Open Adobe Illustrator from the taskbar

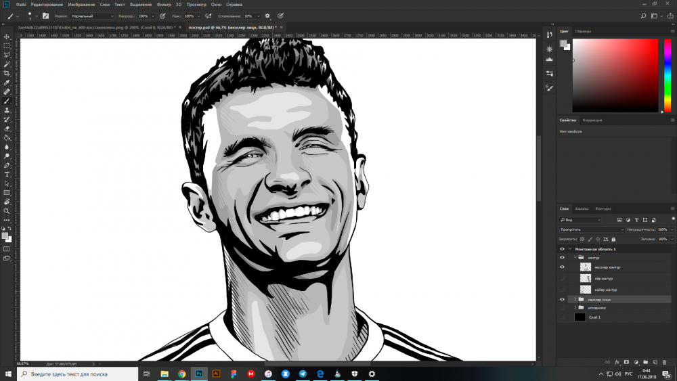(x=217, y=374)
